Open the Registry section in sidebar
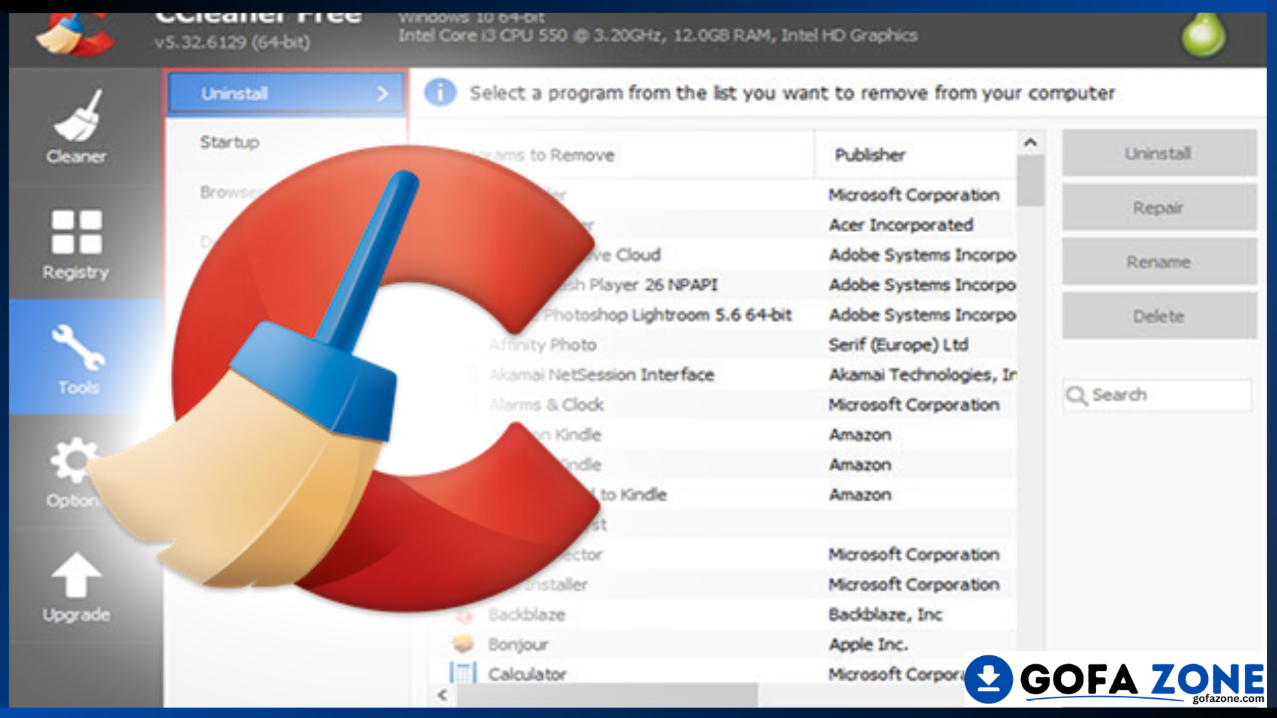The width and height of the screenshot is (1277, 718). (76, 244)
